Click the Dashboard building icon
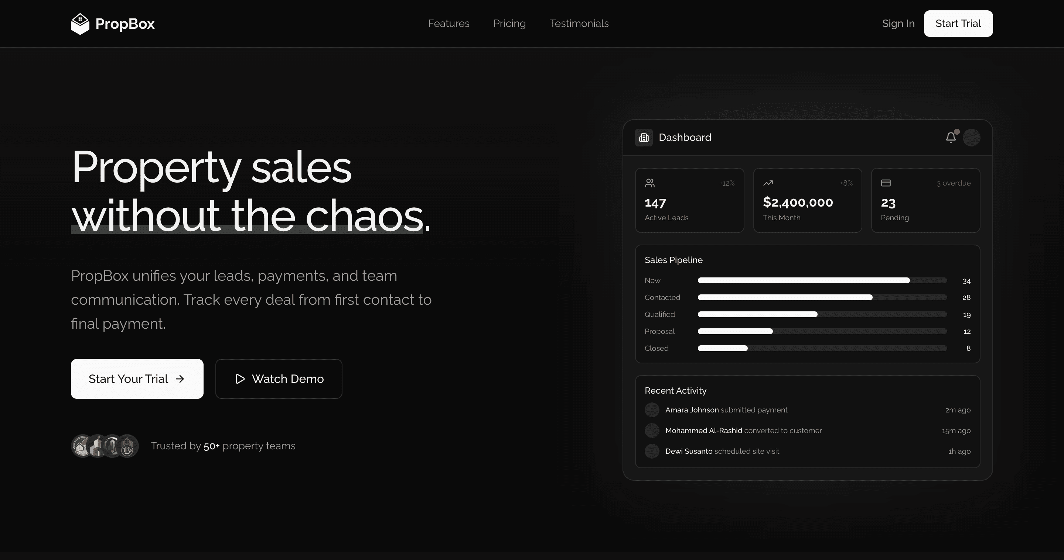The width and height of the screenshot is (1064, 560). pos(644,137)
